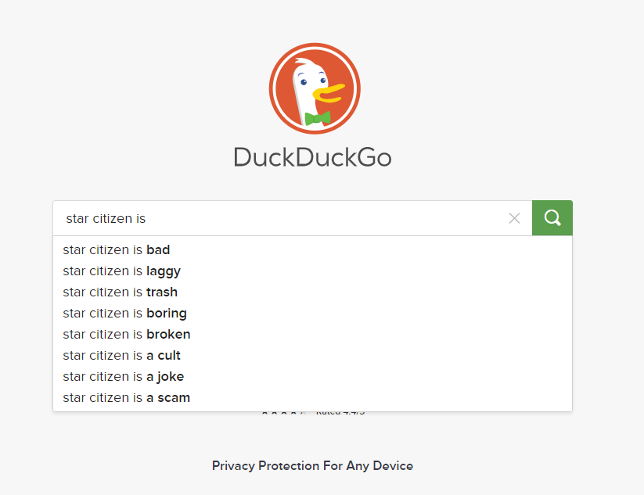Select suggestion 'star citizen is bad'
Viewport: 644px width, 495px height.
[x=312, y=249]
